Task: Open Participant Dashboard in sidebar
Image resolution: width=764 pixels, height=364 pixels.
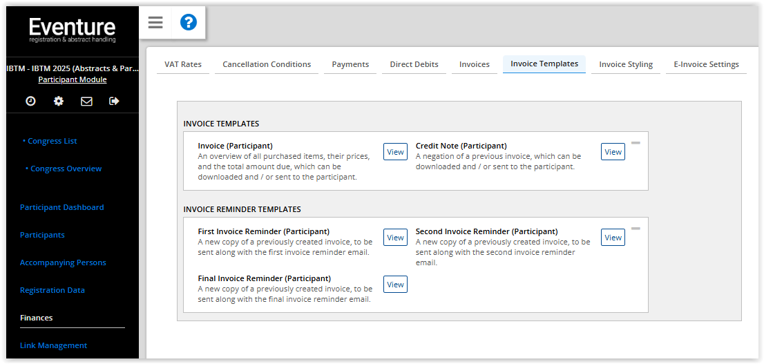Action: pos(61,207)
